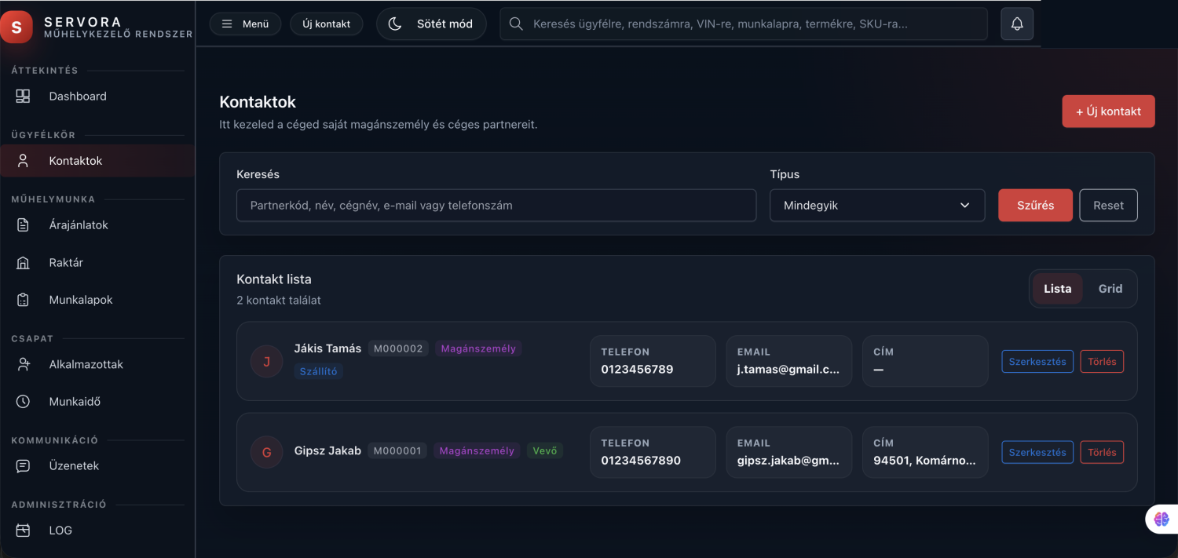
Task: Click the J avatar of Jákis Tamás
Action: [x=266, y=361]
